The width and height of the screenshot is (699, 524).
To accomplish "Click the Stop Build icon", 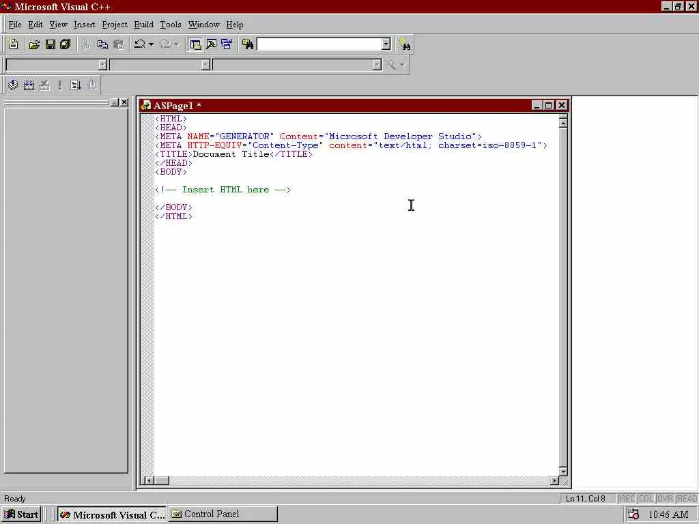I will coord(44,85).
